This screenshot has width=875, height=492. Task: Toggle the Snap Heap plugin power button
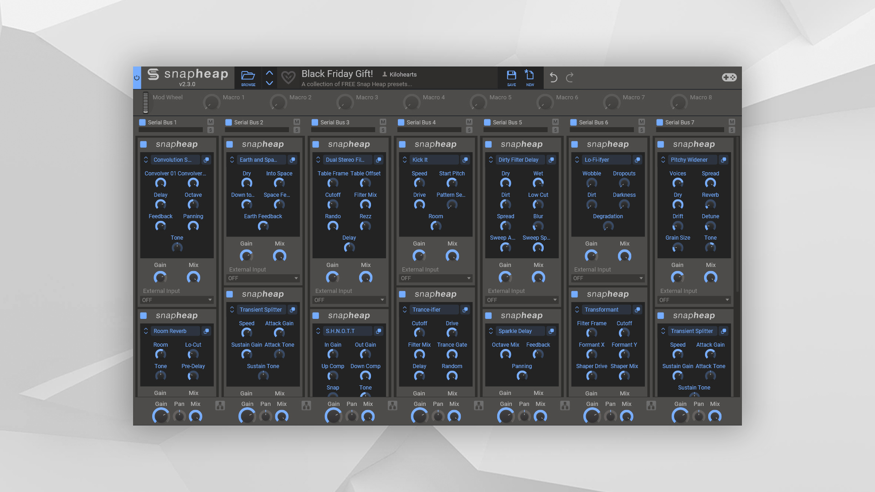click(137, 78)
